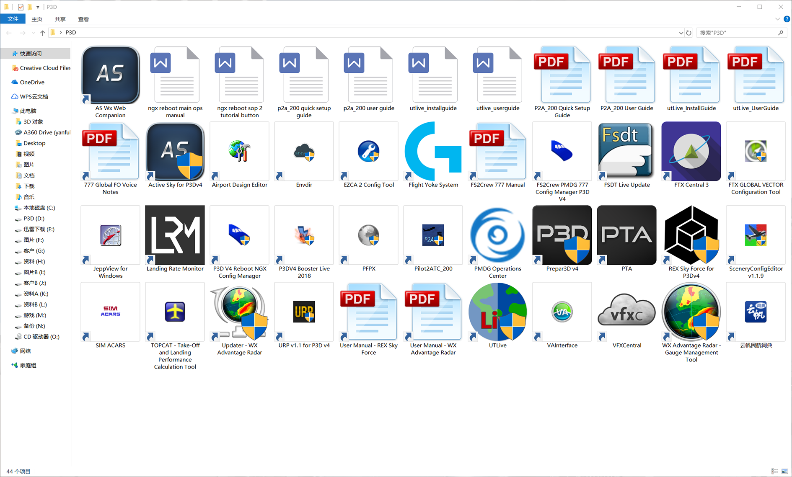The width and height of the screenshot is (792, 477).
Task: Open Creative Cloud Files in sidebar
Action: click(41, 68)
